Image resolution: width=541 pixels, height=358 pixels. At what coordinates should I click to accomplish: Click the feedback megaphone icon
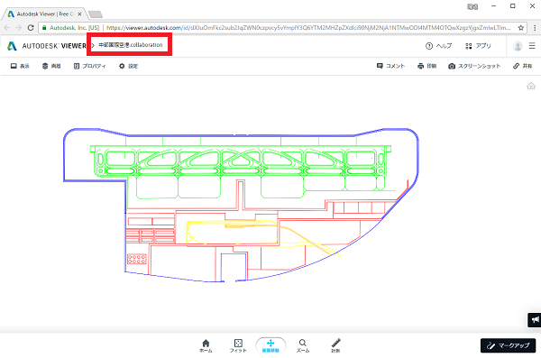(535, 320)
